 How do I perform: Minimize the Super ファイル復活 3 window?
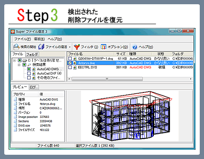[173, 31]
